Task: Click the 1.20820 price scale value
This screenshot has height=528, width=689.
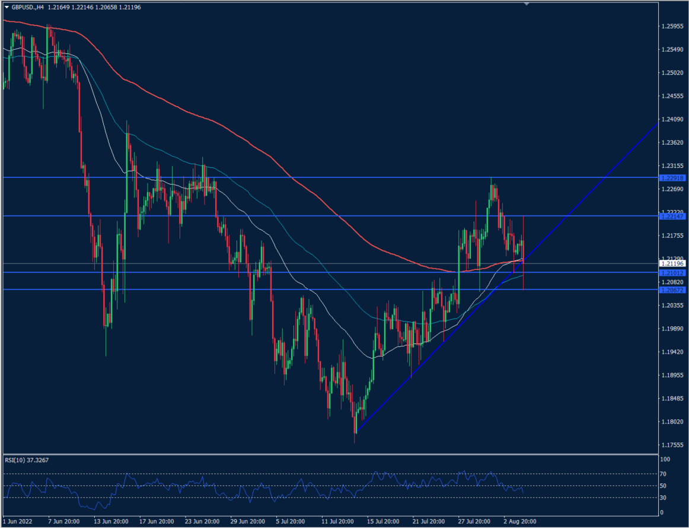Action: pyautogui.click(x=672, y=282)
